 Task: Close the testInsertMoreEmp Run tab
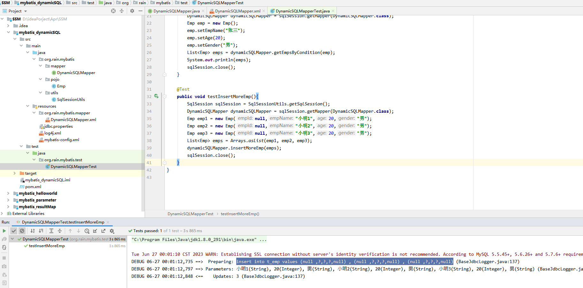[x=108, y=222]
